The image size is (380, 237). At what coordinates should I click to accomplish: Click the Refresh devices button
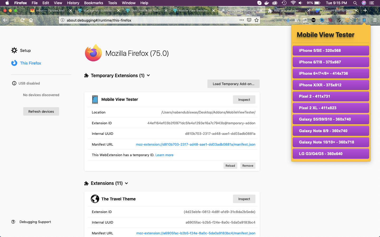point(41,111)
